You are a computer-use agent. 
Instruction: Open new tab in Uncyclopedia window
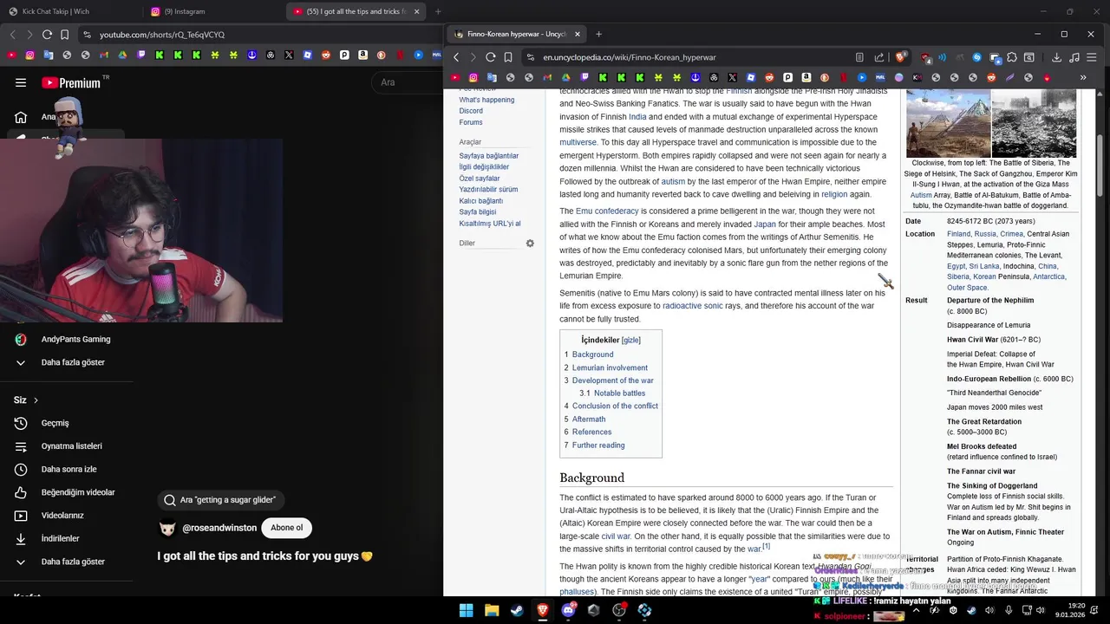(x=598, y=34)
